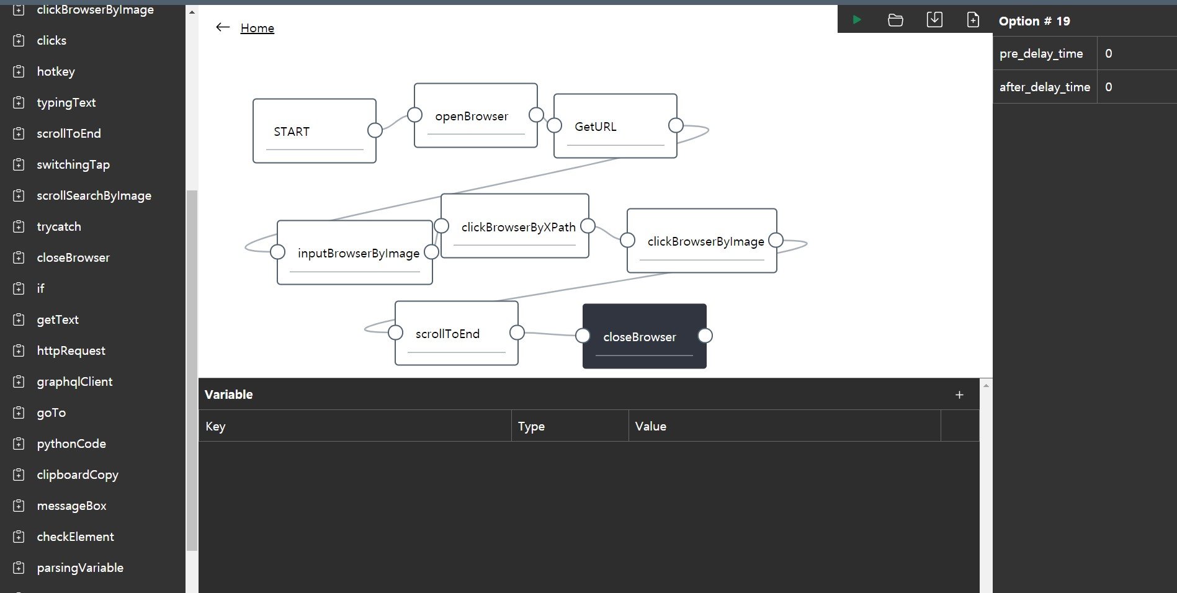
Task: Create a new file with the page-plus icon
Action: pyautogui.click(x=973, y=20)
